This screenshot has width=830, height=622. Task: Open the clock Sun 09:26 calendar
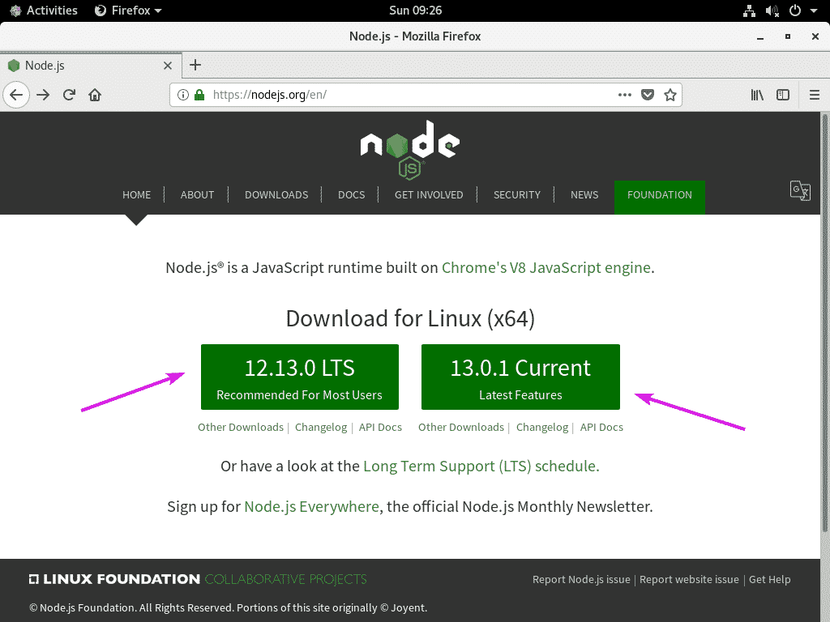[x=416, y=11]
